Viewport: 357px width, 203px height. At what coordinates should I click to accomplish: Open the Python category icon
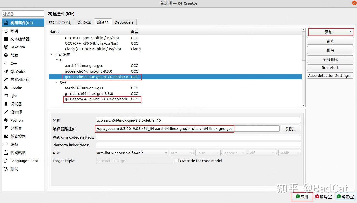coord(6,120)
